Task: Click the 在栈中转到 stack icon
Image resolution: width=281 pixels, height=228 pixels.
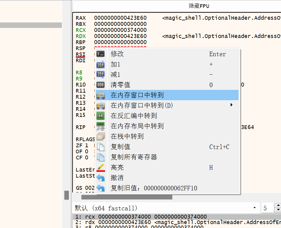Action: [x=100, y=136]
